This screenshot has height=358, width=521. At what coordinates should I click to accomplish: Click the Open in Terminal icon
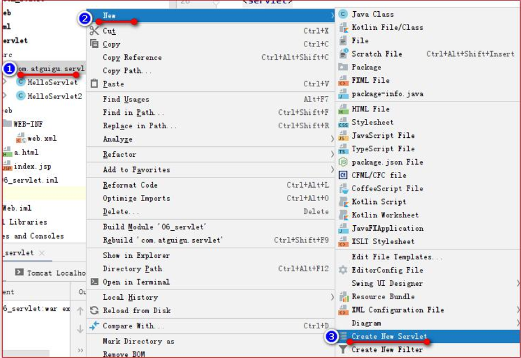[94, 282]
